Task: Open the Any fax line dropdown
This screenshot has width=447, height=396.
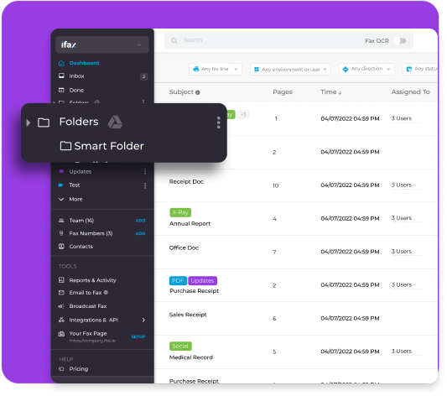Action: 216,70
